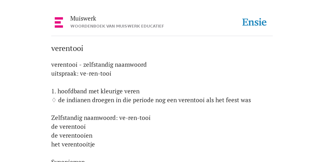Open the Ensie logo link
Viewport: 324px width, 162px height.
tap(254, 22)
